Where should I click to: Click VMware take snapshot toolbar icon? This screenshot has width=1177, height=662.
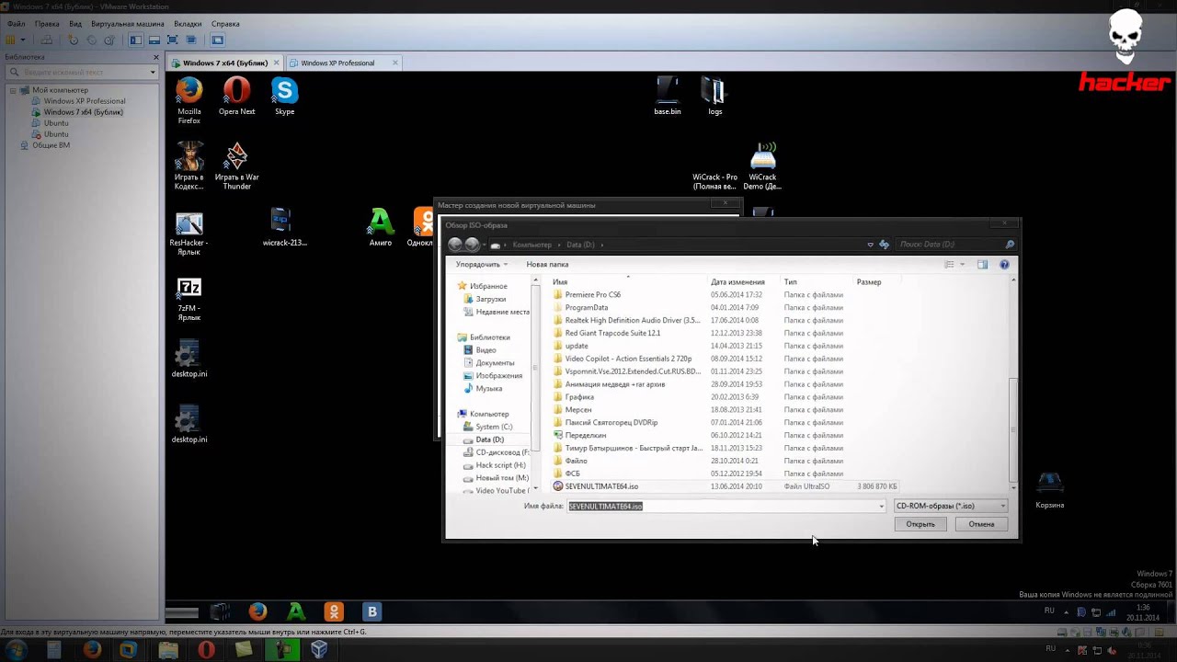(x=74, y=40)
